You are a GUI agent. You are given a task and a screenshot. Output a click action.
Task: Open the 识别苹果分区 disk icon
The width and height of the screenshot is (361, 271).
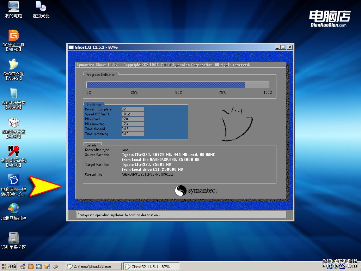(x=13, y=238)
